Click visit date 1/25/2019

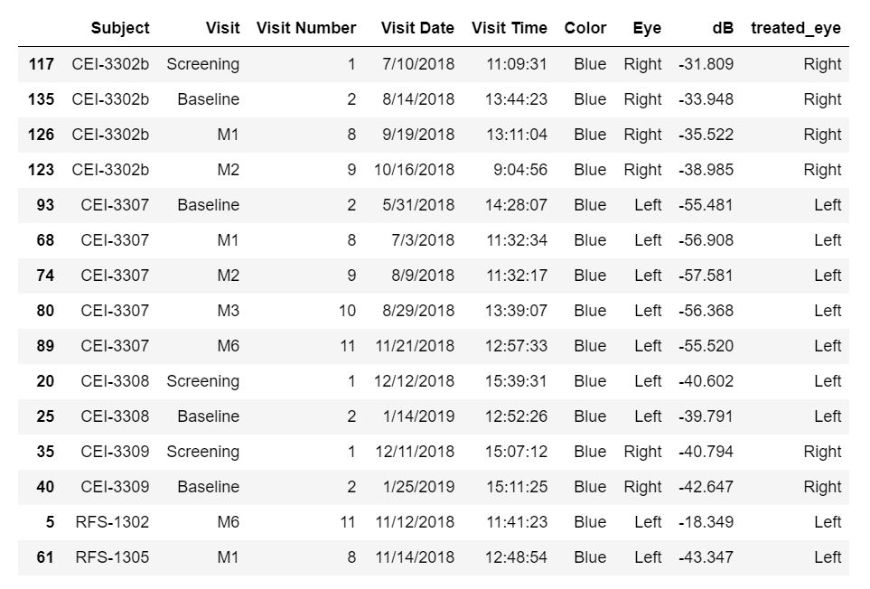pos(418,487)
